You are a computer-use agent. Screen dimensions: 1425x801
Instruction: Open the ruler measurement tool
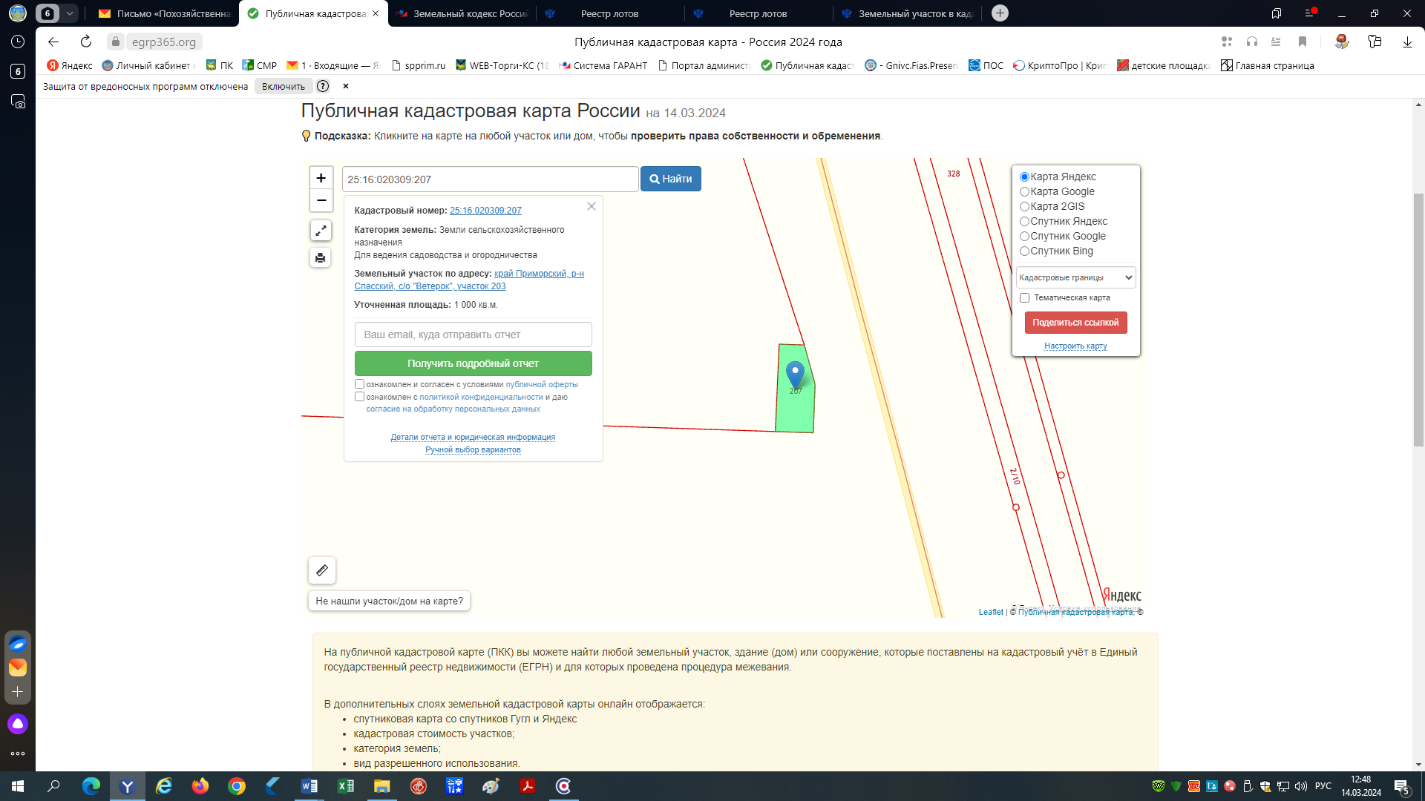click(322, 570)
